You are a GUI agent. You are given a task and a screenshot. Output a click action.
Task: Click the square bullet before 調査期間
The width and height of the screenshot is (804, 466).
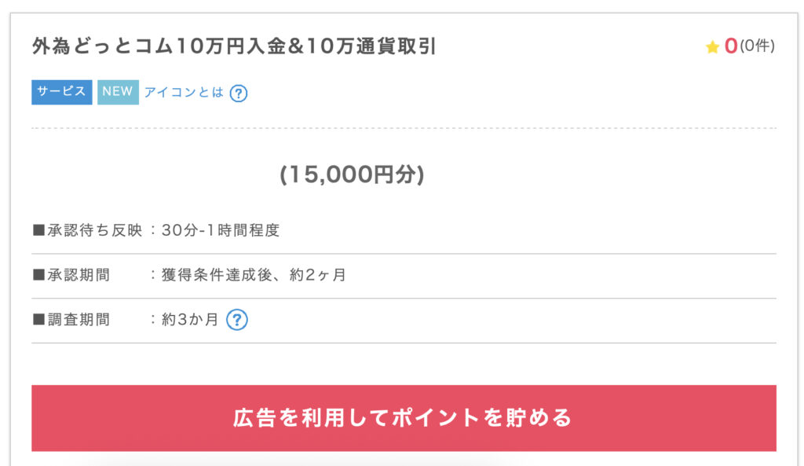tap(38, 321)
